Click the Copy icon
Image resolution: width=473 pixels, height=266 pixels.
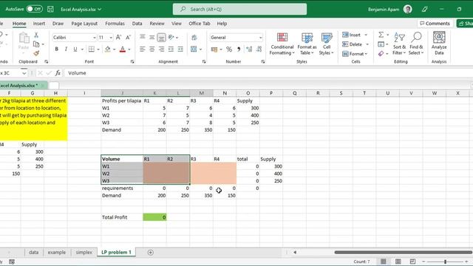pos(36,44)
